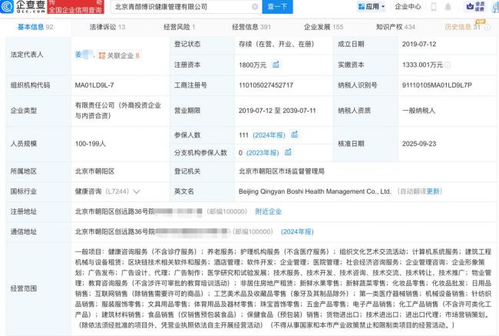Select 工商注册号 110105027452717
This screenshot has height=336, width=499.
tap(266, 85)
